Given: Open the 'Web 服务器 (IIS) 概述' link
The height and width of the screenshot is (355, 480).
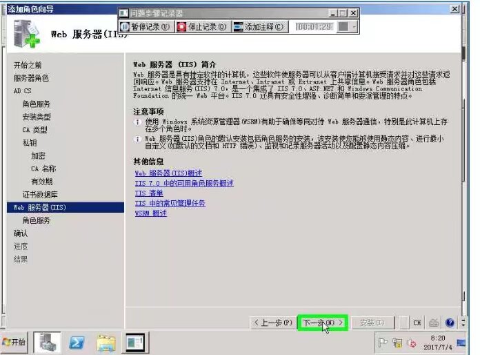Looking at the screenshot, I should pyautogui.click(x=168, y=173).
